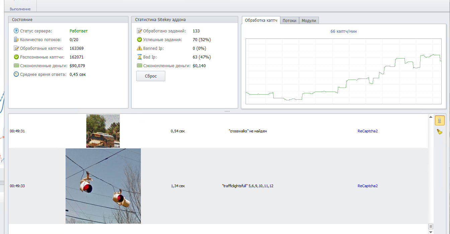Viewport: 450px width, 234px height.
Task: Clear the log with the broom icon
Action: 440,132
